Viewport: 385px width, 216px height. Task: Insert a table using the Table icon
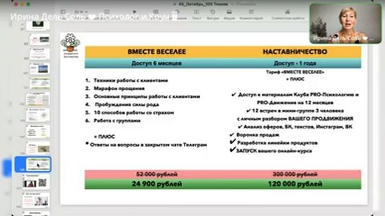156,12
